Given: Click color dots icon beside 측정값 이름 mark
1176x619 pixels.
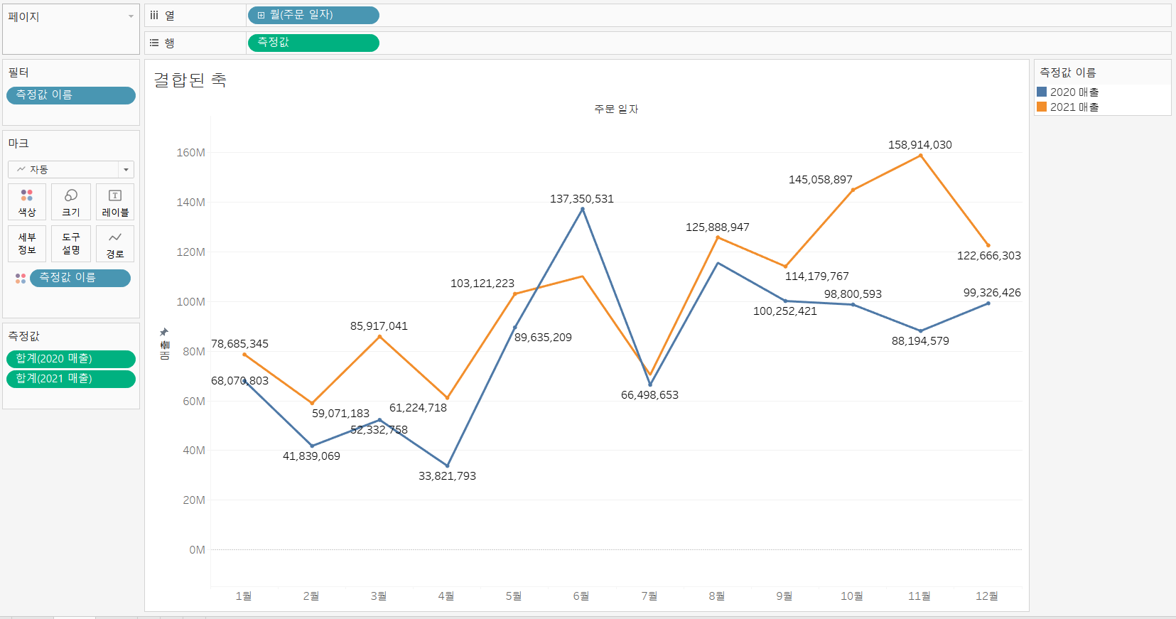Looking at the screenshot, I should pos(21,278).
